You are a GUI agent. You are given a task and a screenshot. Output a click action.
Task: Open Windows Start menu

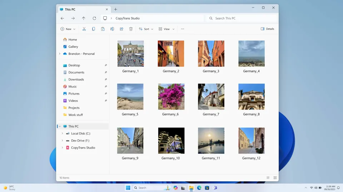(128, 188)
